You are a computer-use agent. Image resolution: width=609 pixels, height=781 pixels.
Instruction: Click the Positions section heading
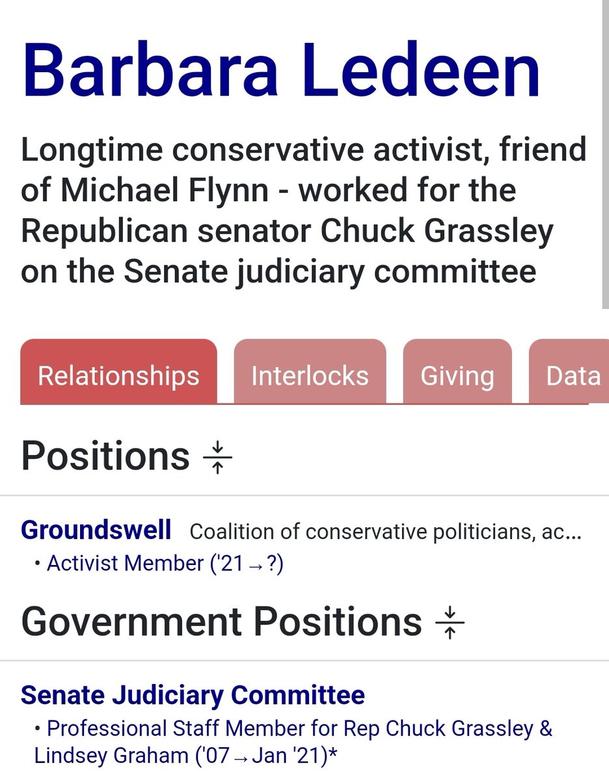pos(105,456)
